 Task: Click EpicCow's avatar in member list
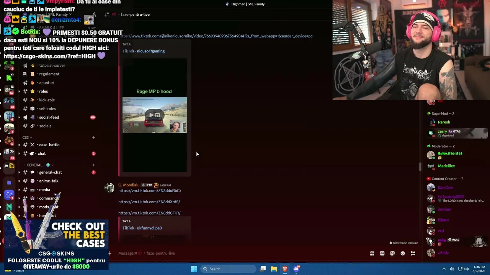(431, 188)
